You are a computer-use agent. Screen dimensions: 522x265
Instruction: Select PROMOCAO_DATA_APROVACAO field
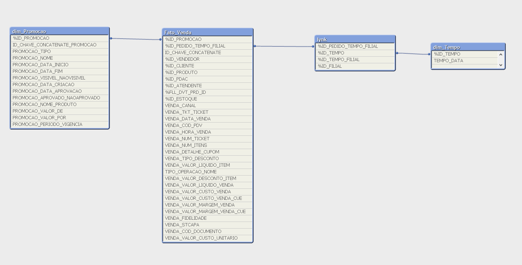point(60,91)
